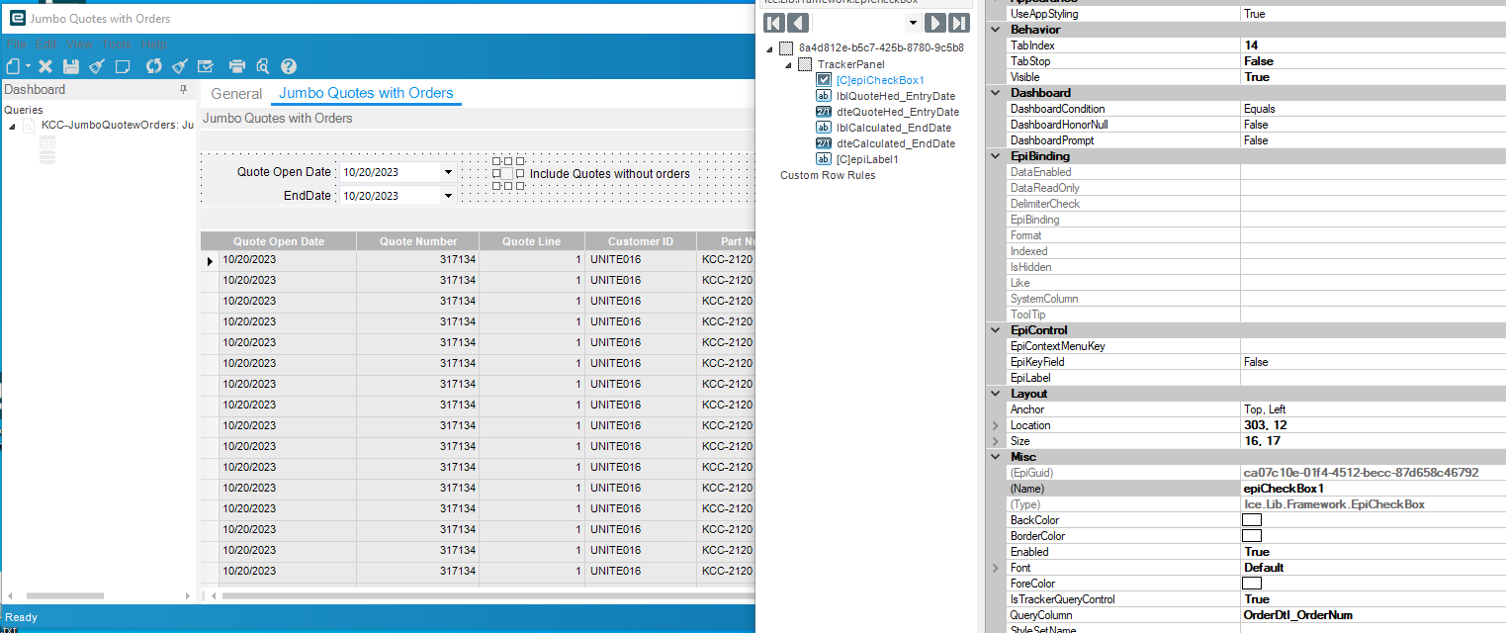
Task: Select Custom Row Rules in tree
Action: pyautogui.click(x=828, y=175)
